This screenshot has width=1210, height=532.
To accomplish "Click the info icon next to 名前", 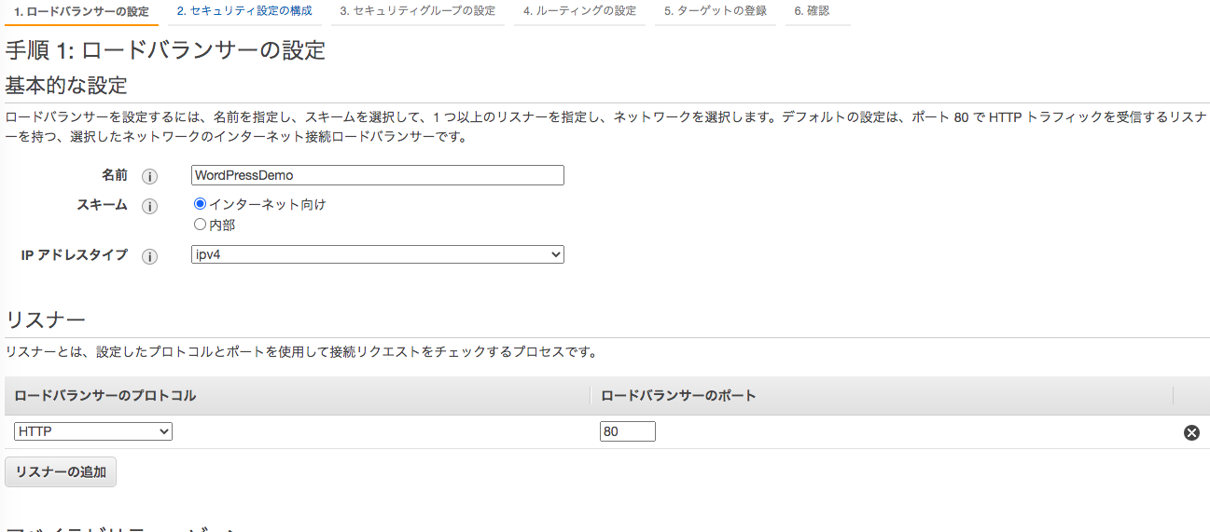I will pyautogui.click(x=149, y=176).
